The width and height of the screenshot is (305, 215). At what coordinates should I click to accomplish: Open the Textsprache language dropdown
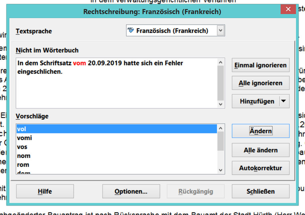point(220,31)
